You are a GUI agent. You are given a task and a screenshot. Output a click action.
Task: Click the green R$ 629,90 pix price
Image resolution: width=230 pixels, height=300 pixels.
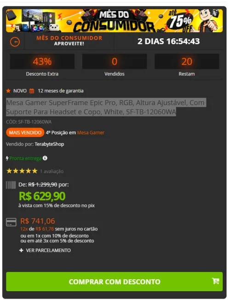(x=42, y=196)
